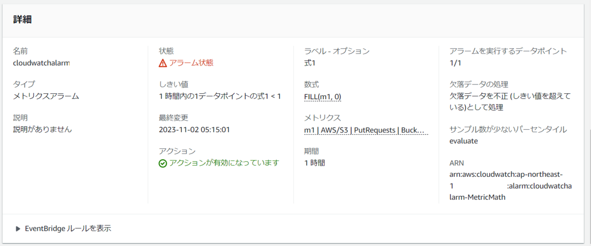Select the alarm name cloudwatchalarm
Image resolution: width=591 pixels, height=246 pixels.
41,63
